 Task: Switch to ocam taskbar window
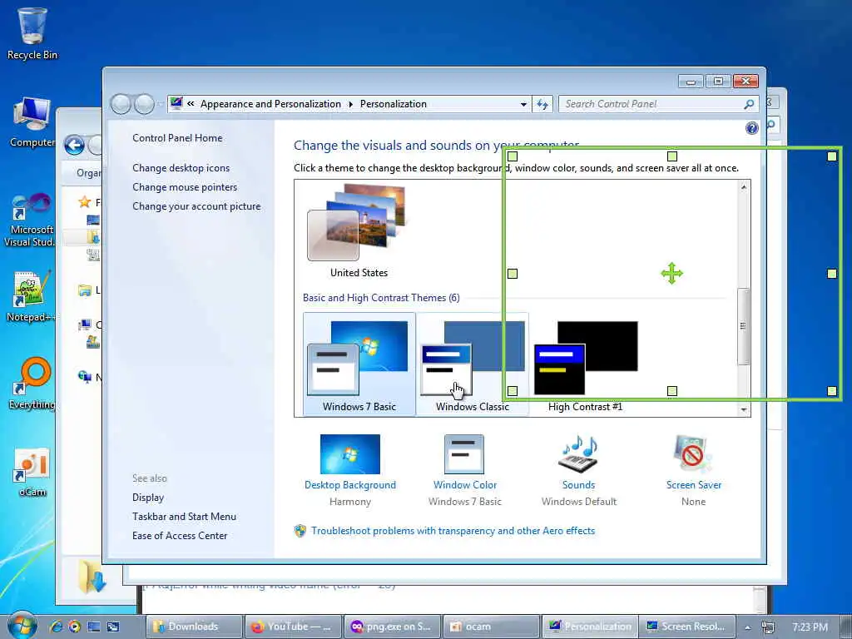click(491, 627)
